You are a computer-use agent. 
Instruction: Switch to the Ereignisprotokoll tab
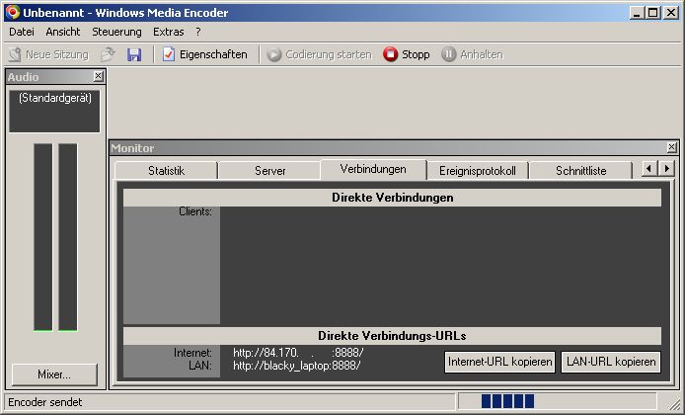pos(477,170)
